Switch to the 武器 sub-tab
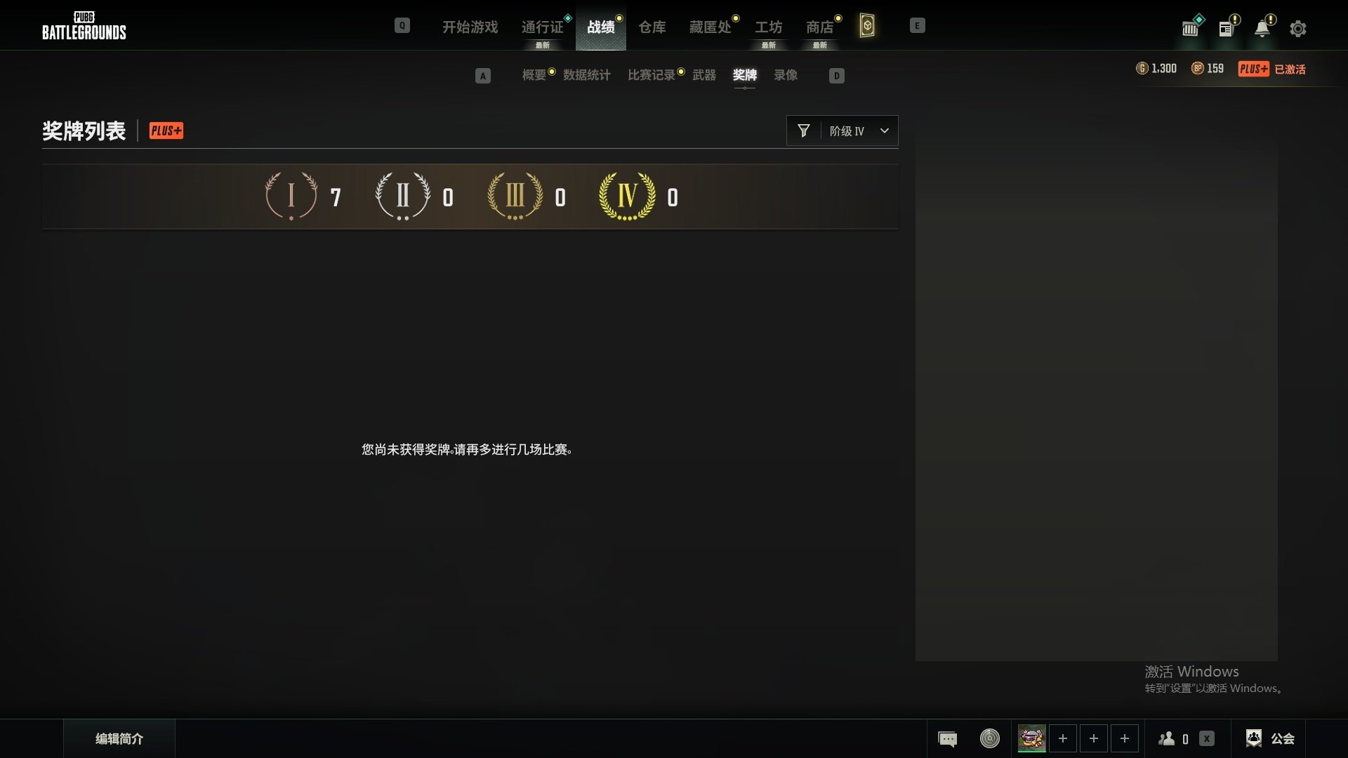Screen dimensions: 1348x758 [704, 75]
